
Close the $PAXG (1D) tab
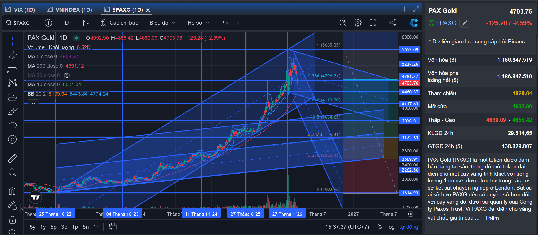point(148,10)
